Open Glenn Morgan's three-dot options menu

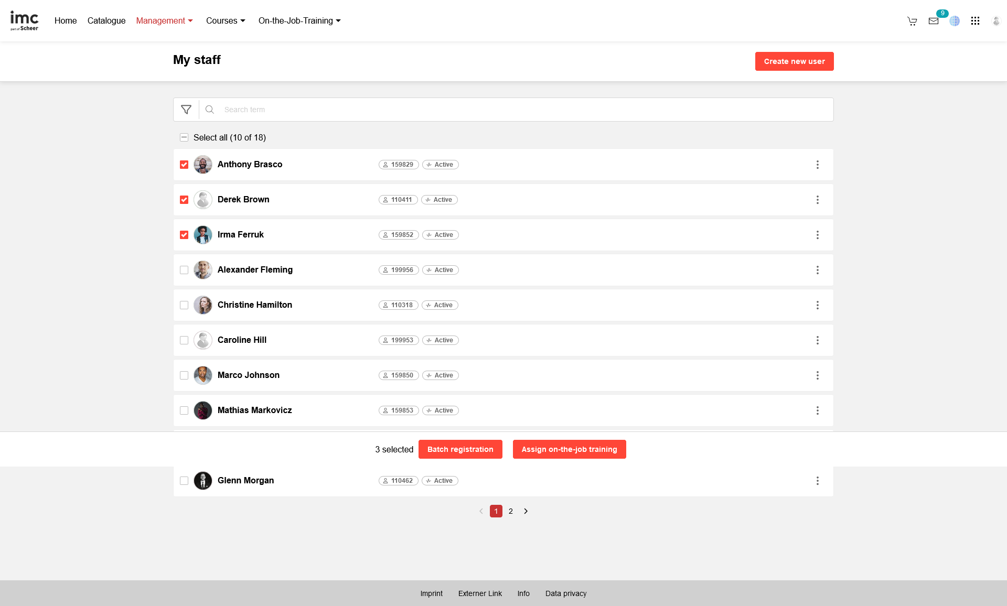pyautogui.click(x=817, y=481)
